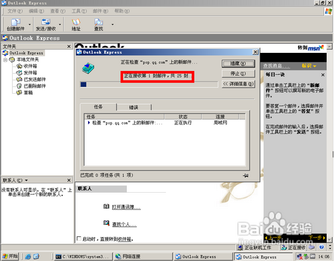Image resolution: width=334 pixels, height=261 pixels.
Task: Select Outlook Express root in folder tree
Action: (x=26, y=53)
